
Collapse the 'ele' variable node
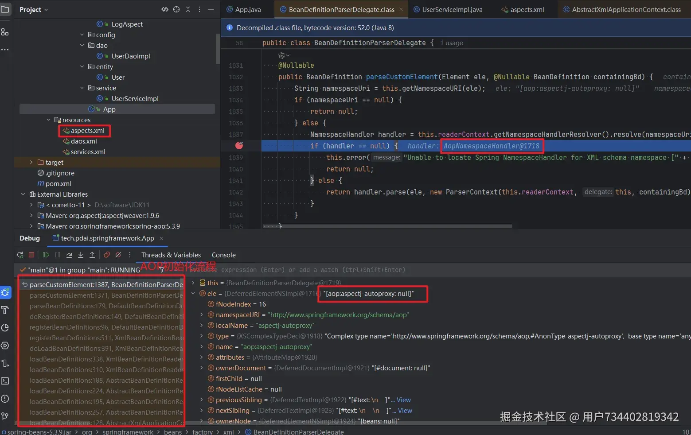(193, 293)
